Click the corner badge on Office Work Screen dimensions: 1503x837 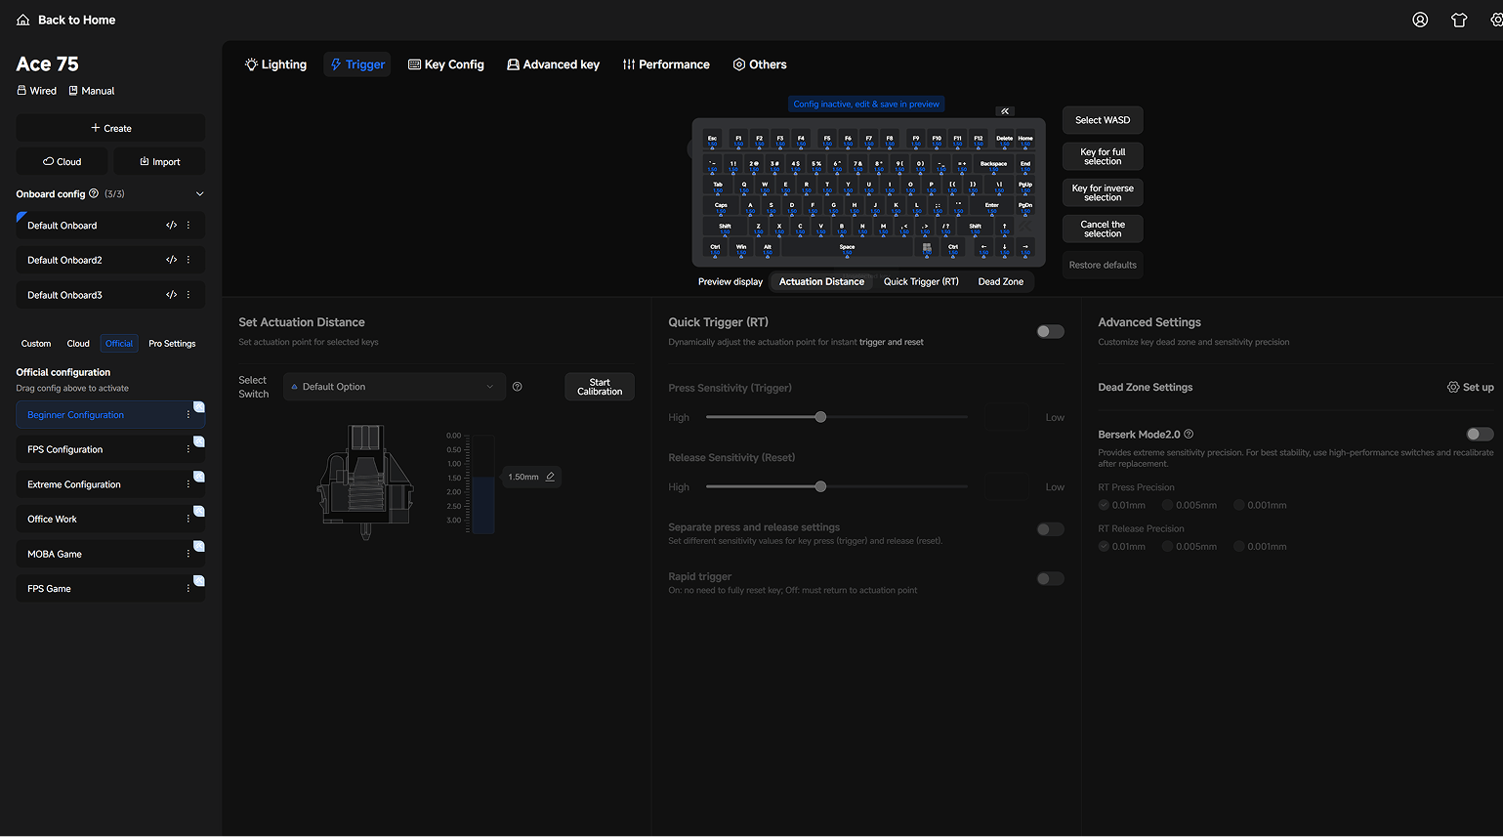(199, 511)
